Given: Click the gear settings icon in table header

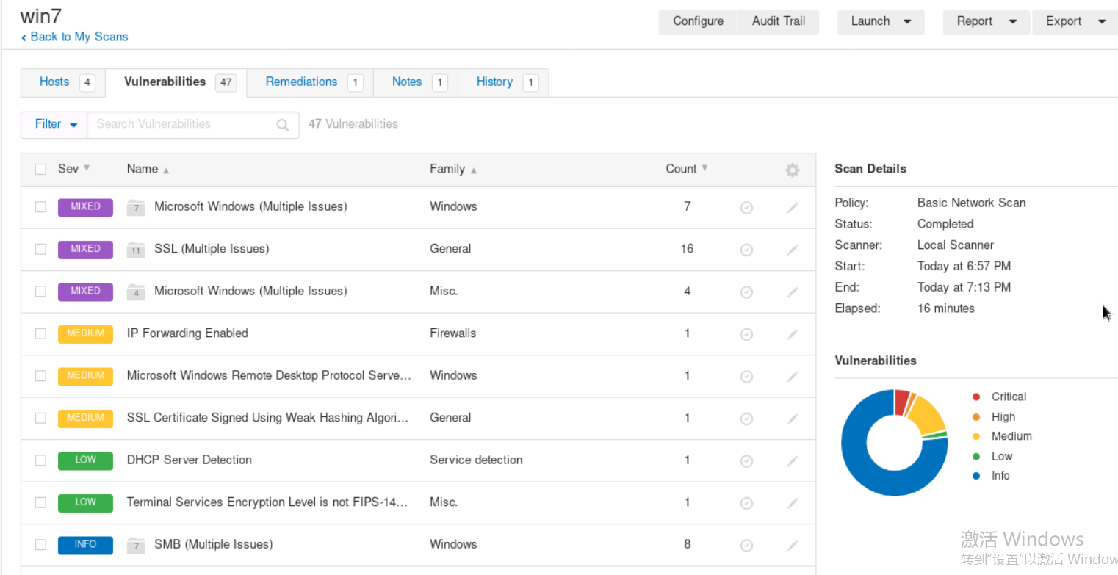Looking at the screenshot, I should point(792,170).
